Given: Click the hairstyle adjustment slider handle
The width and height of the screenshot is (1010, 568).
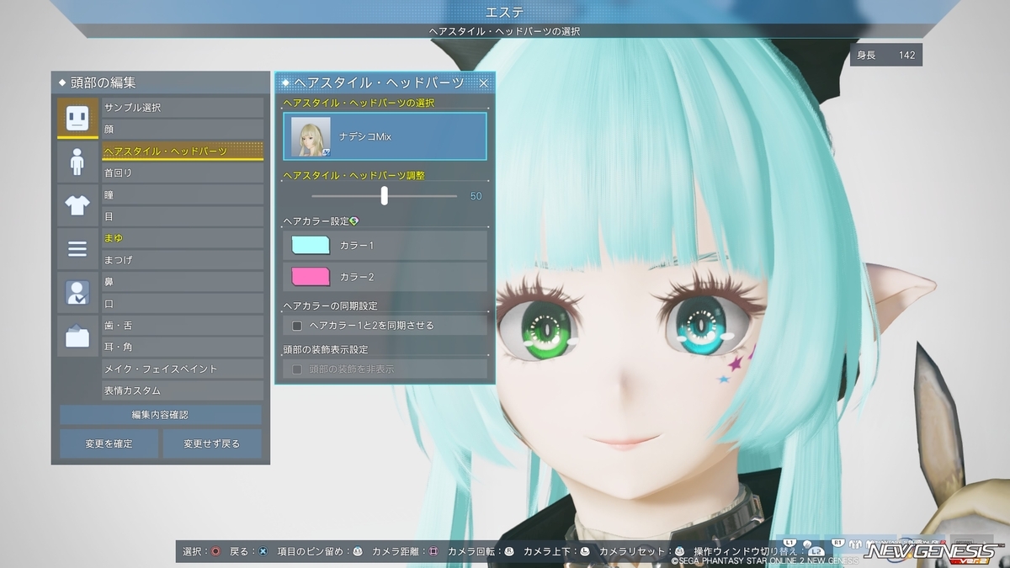Looking at the screenshot, I should point(385,195).
